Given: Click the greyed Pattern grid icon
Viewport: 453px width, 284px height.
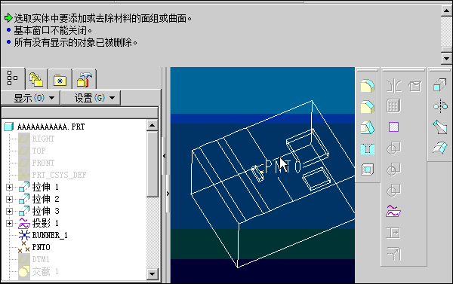Looking at the screenshot, I should tap(393, 106).
